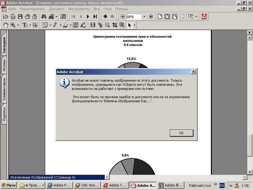Open the Редактировать menu
This screenshot has height=190, width=253.
(33, 9)
